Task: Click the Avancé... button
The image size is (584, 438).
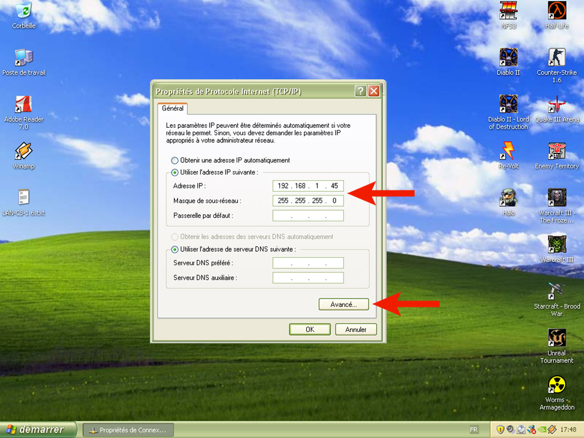Action: pos(343,305)
